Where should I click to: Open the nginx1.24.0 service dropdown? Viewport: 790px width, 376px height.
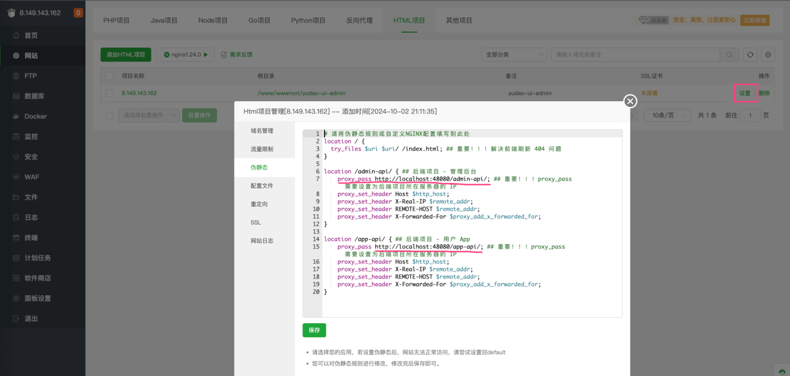[185, 55]
